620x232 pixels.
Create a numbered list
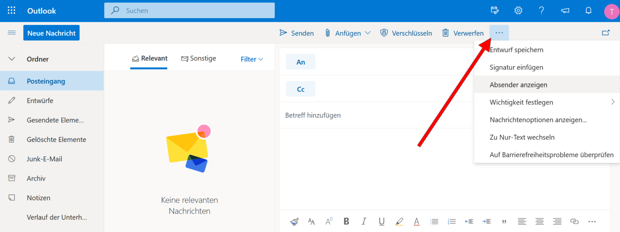(x=452, y=221)
